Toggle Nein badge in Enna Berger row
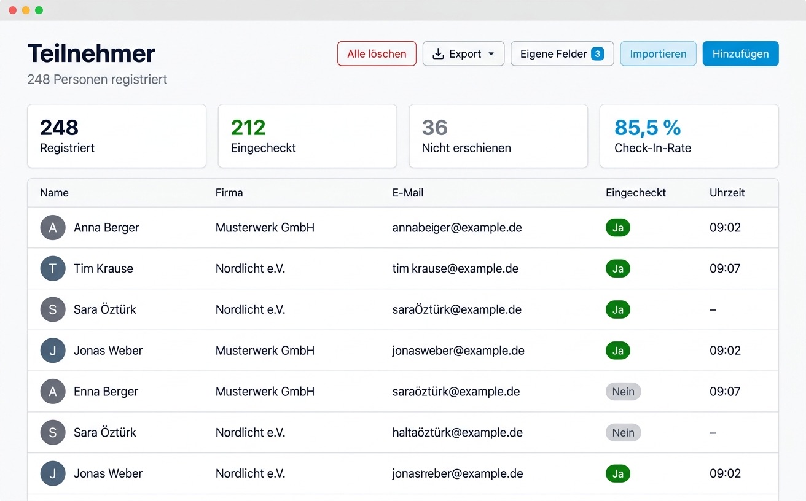This screenshot has height=501, width=806. [623, 392]
